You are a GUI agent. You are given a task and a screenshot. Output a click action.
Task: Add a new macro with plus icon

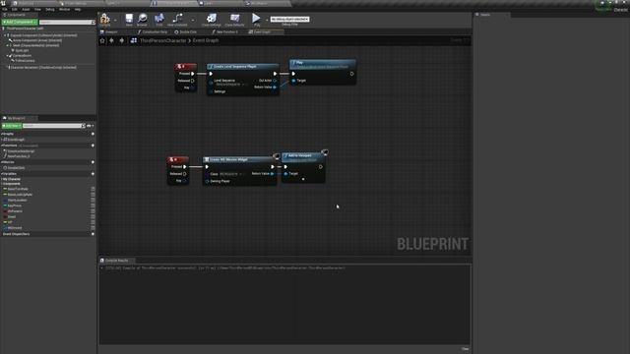[93, 162]
